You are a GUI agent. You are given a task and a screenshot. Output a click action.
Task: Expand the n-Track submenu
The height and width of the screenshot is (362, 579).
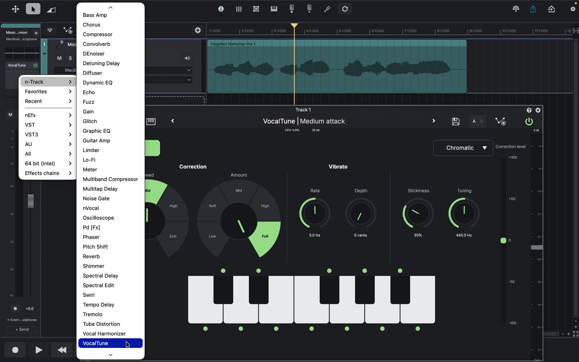tap(48, 82)
